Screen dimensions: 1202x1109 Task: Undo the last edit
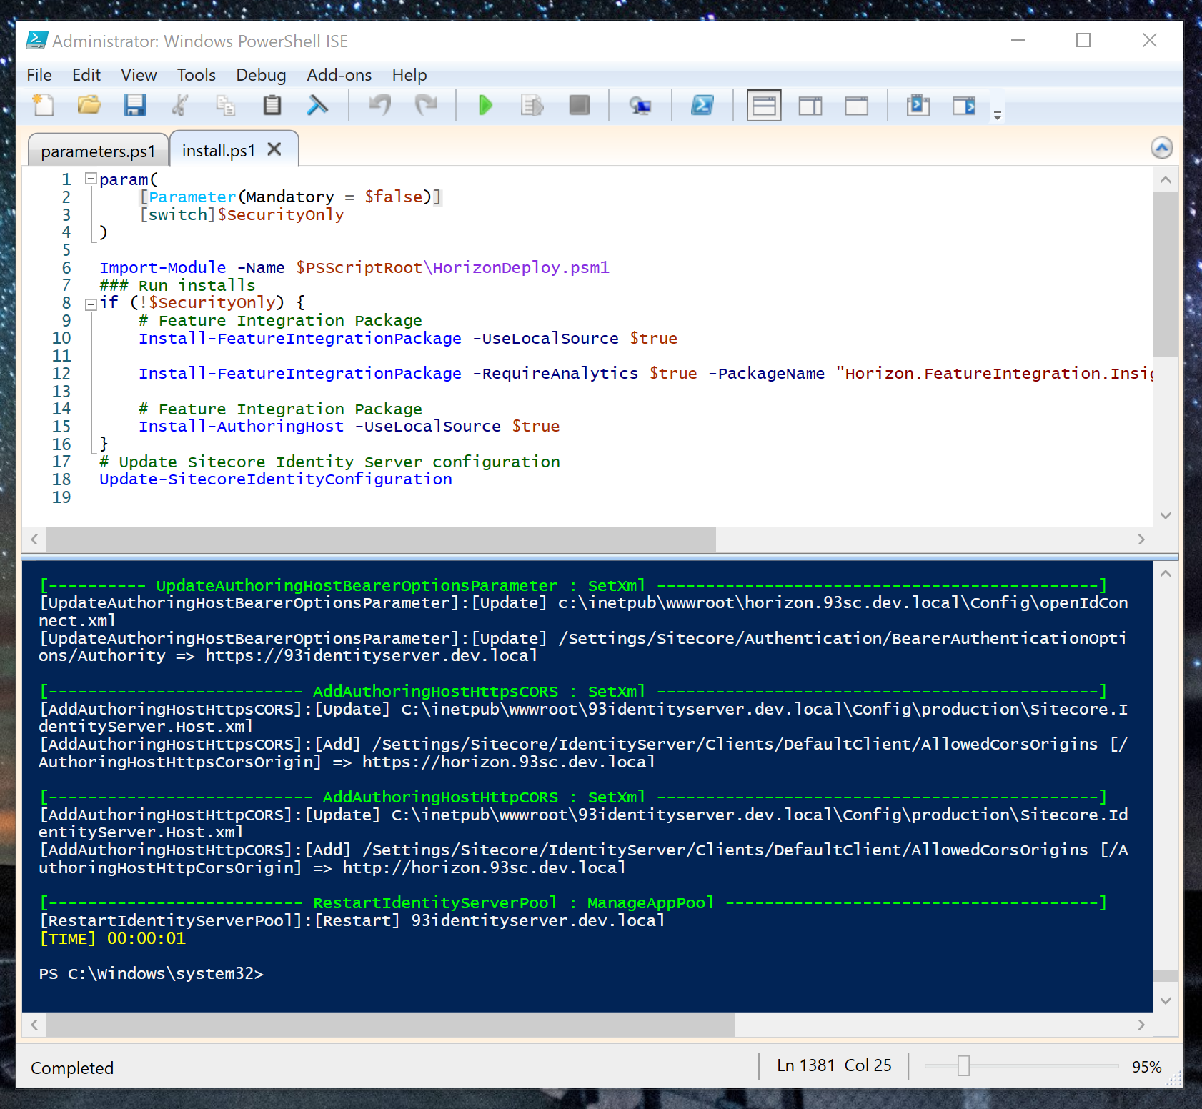pyautogui.click(x=379, y=106)
